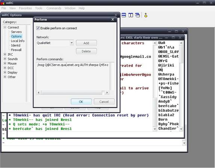This screenshot has height=168, width=215.
Task: Select nick @aA in the channel list
Action: pyautogui.click(x=162, y=43)
